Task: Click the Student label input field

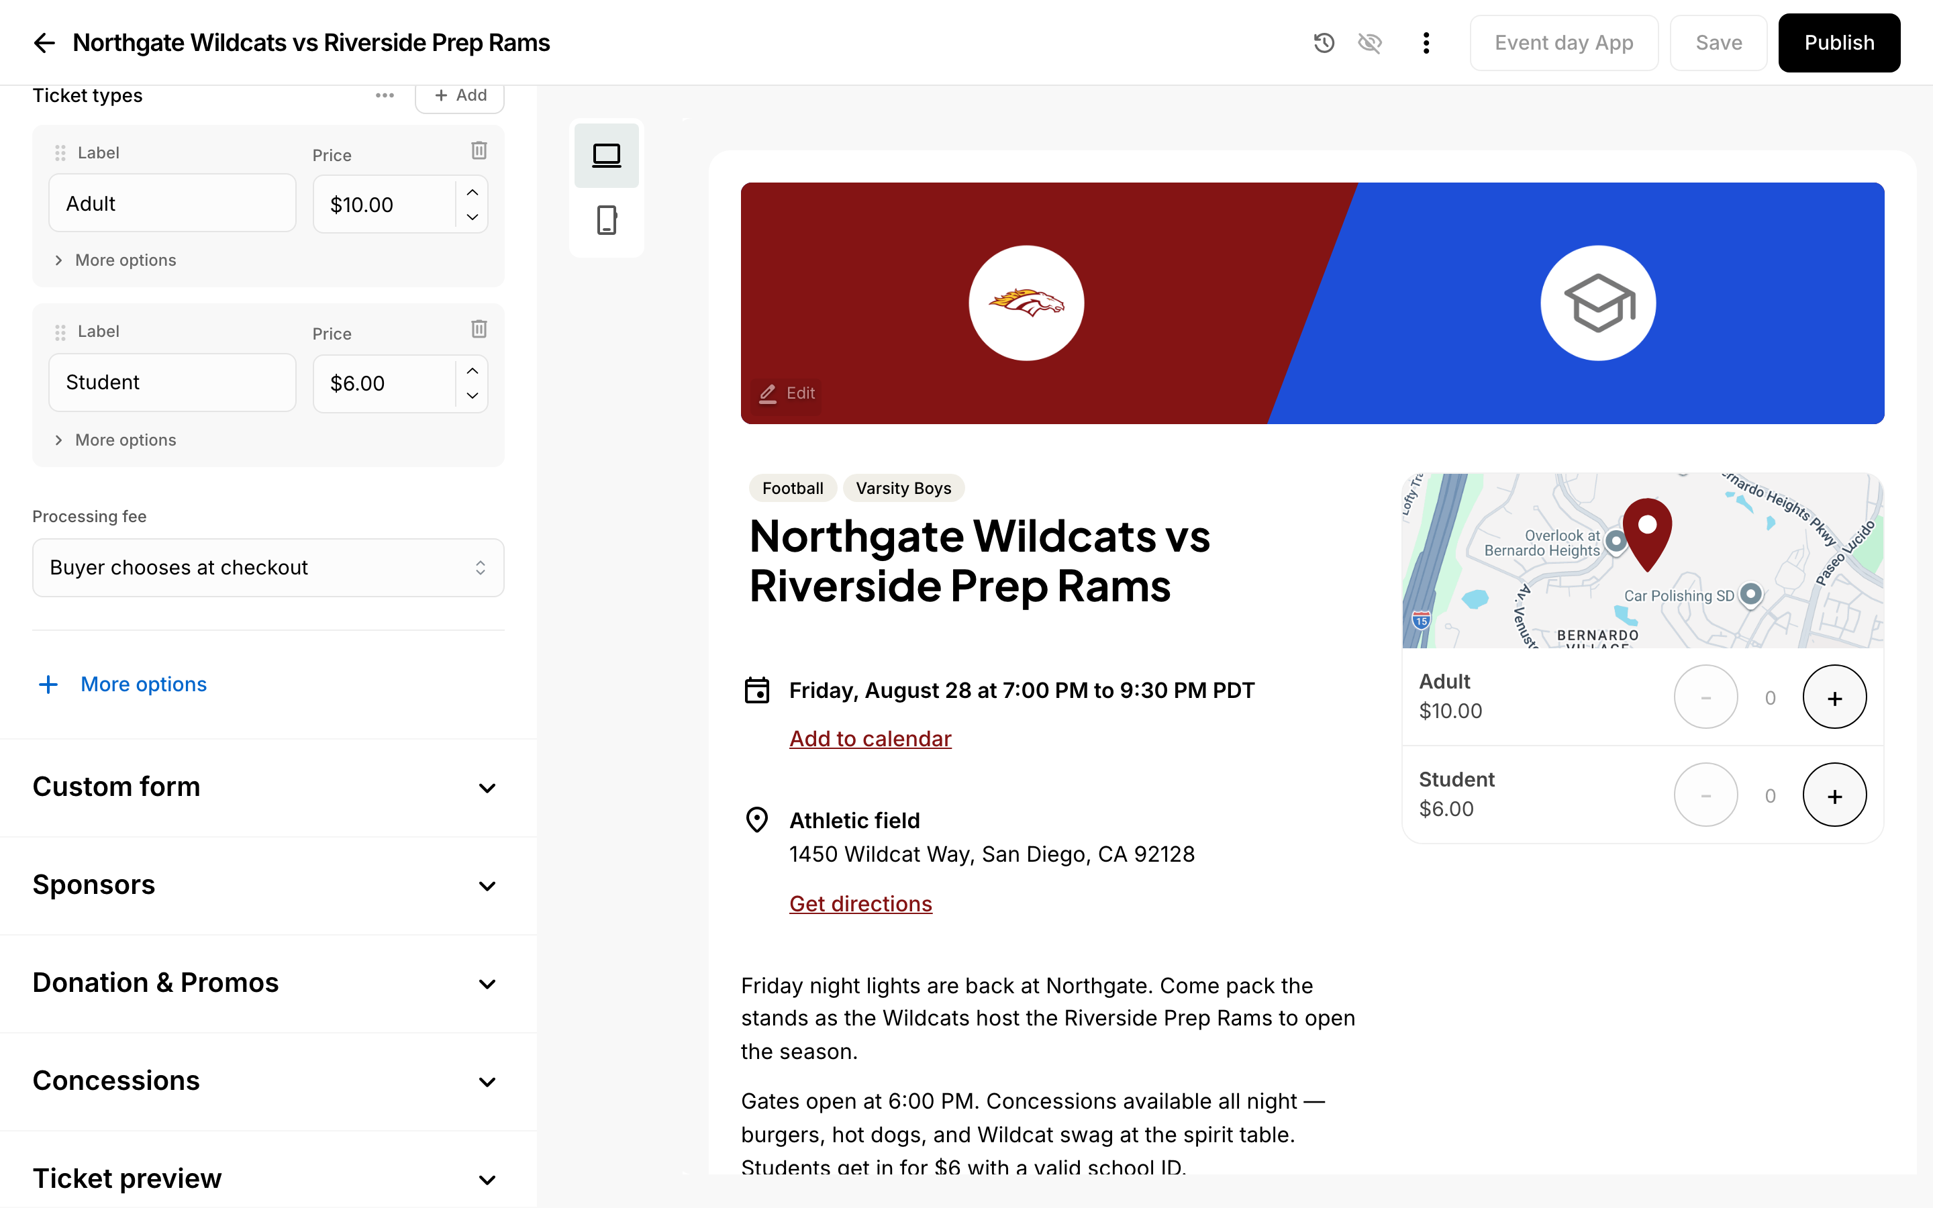Action: pyautogui.click(x=172, y=382)
